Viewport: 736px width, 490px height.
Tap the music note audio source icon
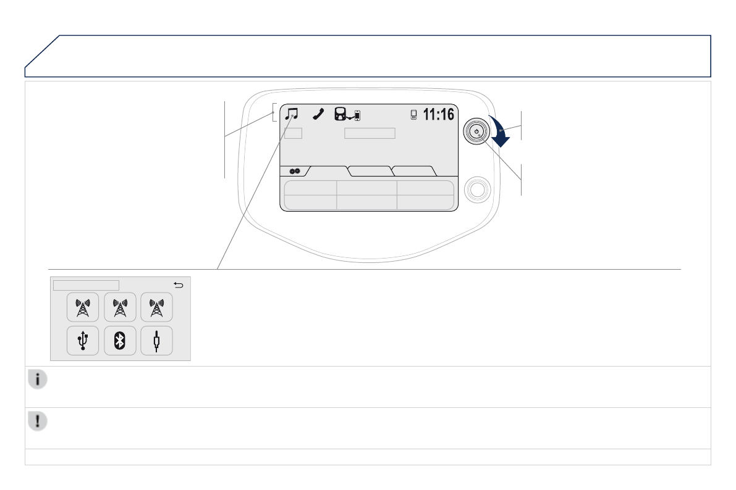pyautogui.click(x=292, y=114)
